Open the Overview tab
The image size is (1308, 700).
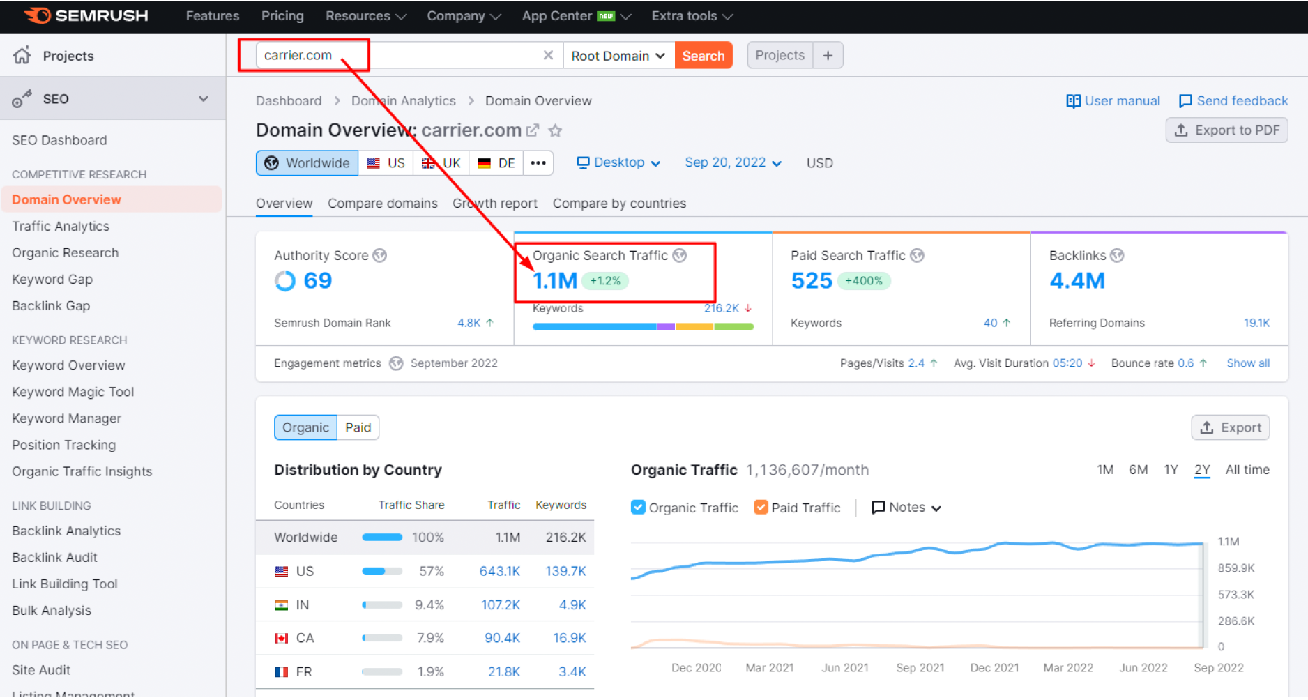point(284,204)
